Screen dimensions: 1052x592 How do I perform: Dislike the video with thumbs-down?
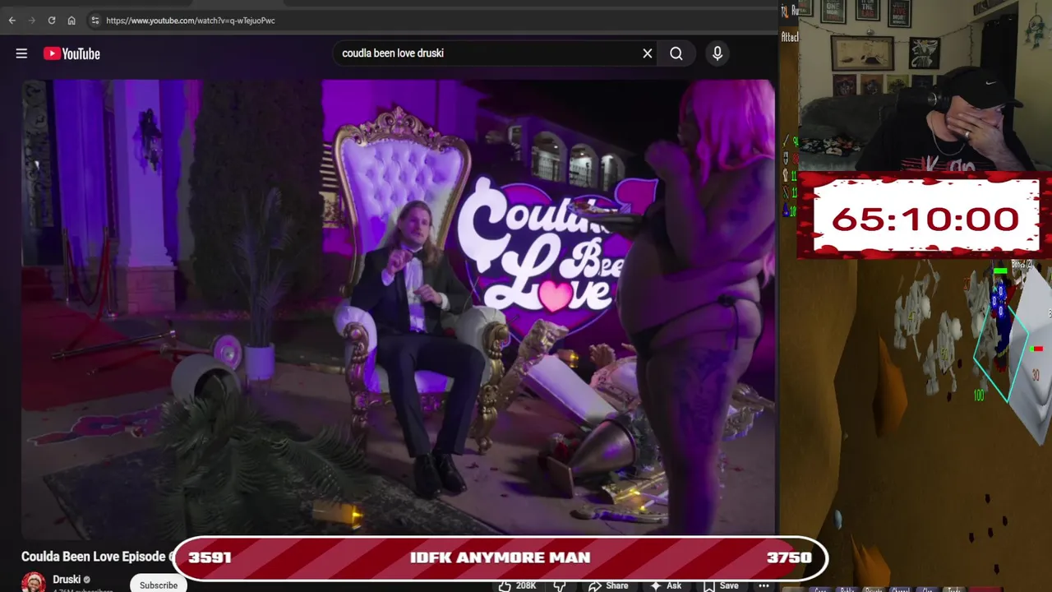tap(560, 585)
